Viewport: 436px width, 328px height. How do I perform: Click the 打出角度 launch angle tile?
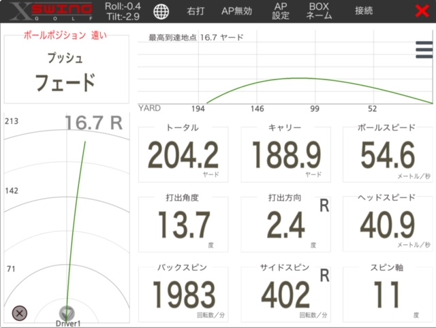[183, 223]
